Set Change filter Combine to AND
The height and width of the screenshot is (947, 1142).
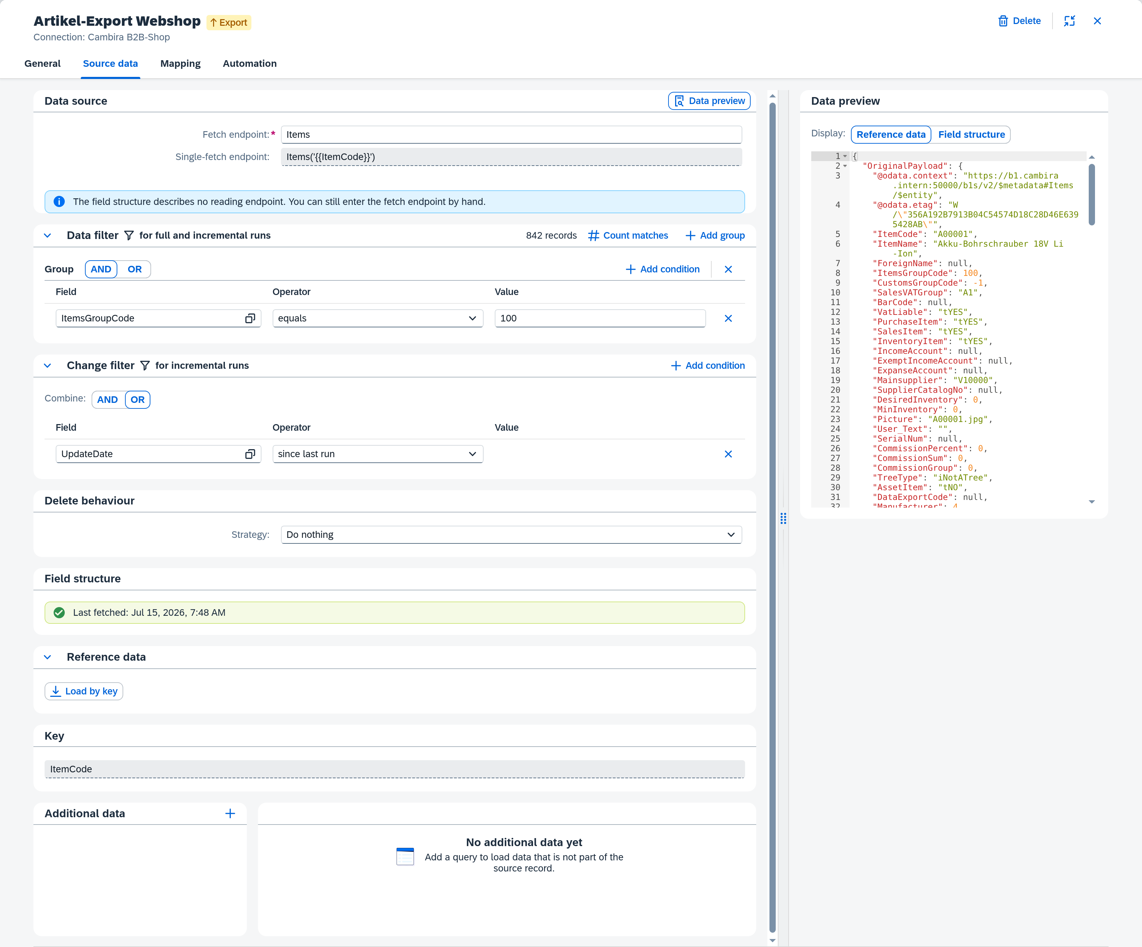[108, 399]
